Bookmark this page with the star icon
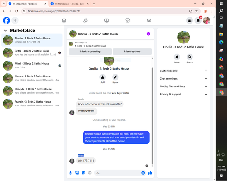This screenshot has height=181, width=227. (197, 11)
